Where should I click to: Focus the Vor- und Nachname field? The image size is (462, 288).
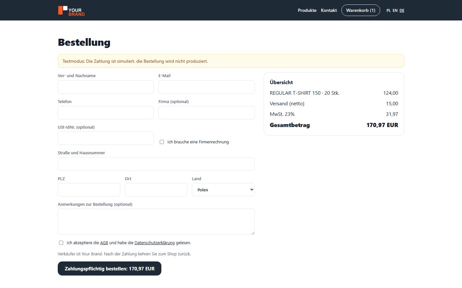tap(106, 87)
